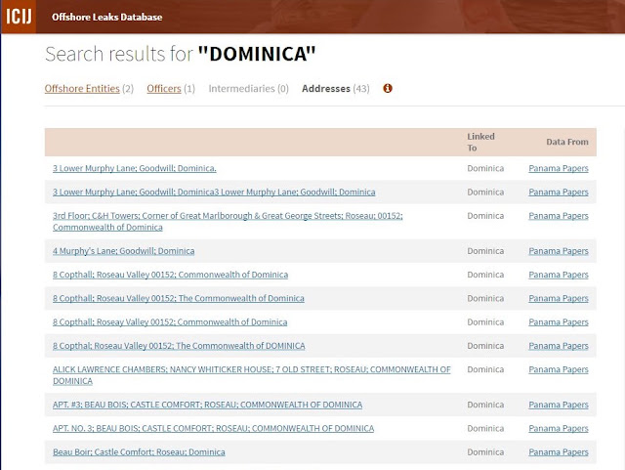Open Panama Papers link for ALICK LAWRENCE CHAMBERS
625x470 pixels.
[558, 369]
